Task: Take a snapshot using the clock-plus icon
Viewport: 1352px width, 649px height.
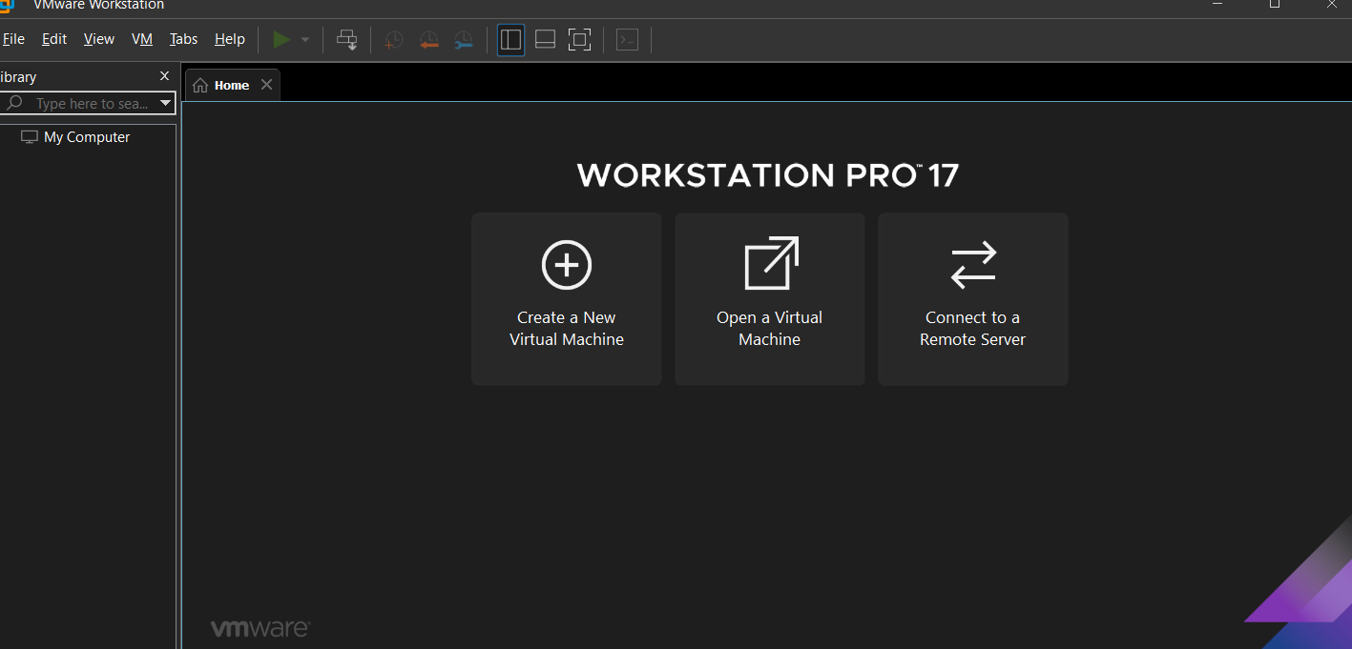Action: 393,40
